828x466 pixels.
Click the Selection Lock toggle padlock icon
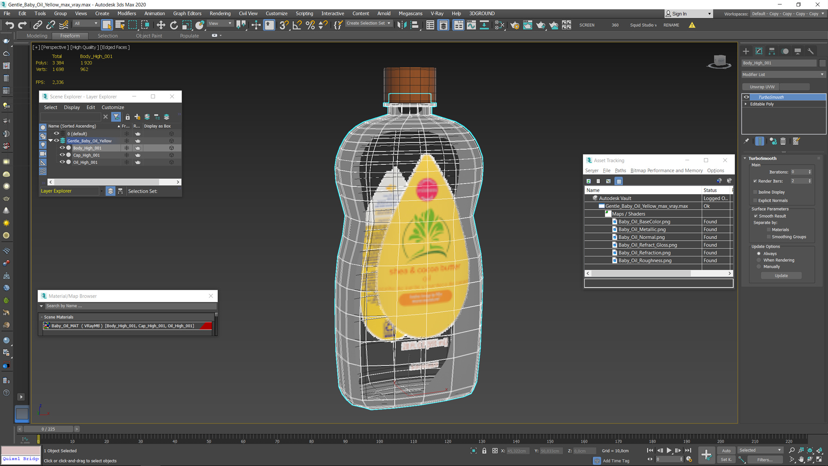(484, 451)
